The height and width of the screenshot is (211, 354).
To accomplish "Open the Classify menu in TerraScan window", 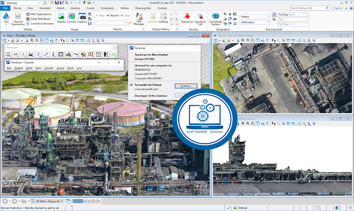I will click(x=49, y=68).
